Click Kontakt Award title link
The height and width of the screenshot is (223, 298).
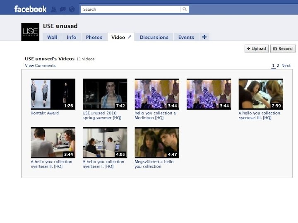tap(45, 113)
